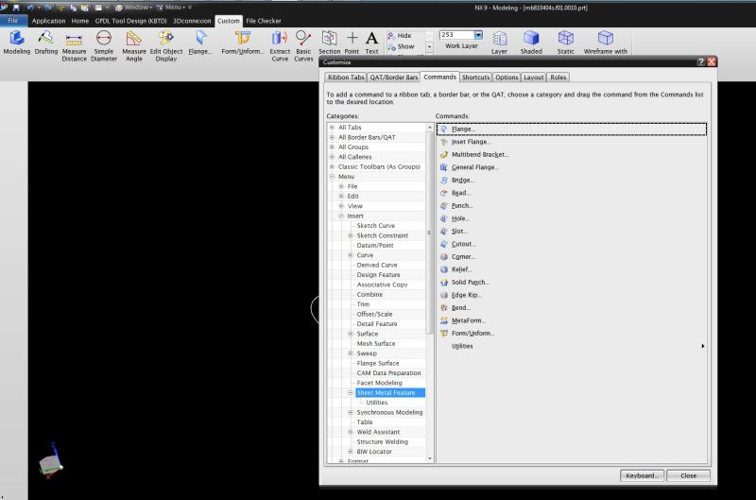Viewport: 756px width, 500px height.
Task: Open Layer settings icon
Action: [x=499, y=43]
